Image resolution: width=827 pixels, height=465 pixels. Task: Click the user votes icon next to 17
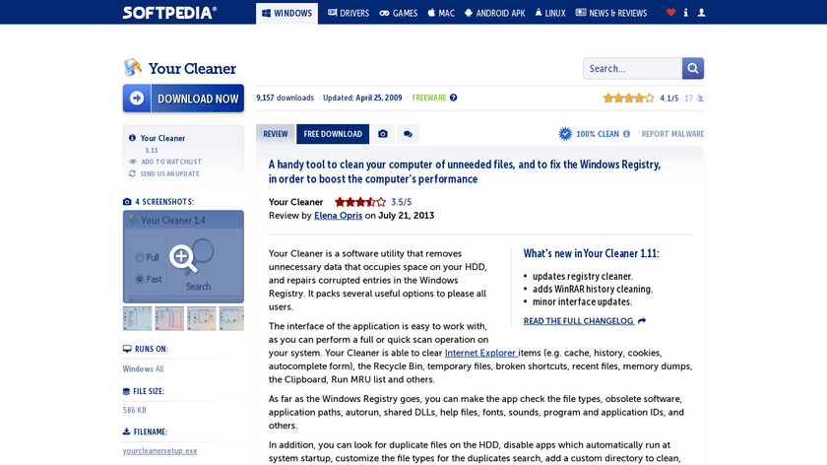pyautogui.click(x=700, y=99)
